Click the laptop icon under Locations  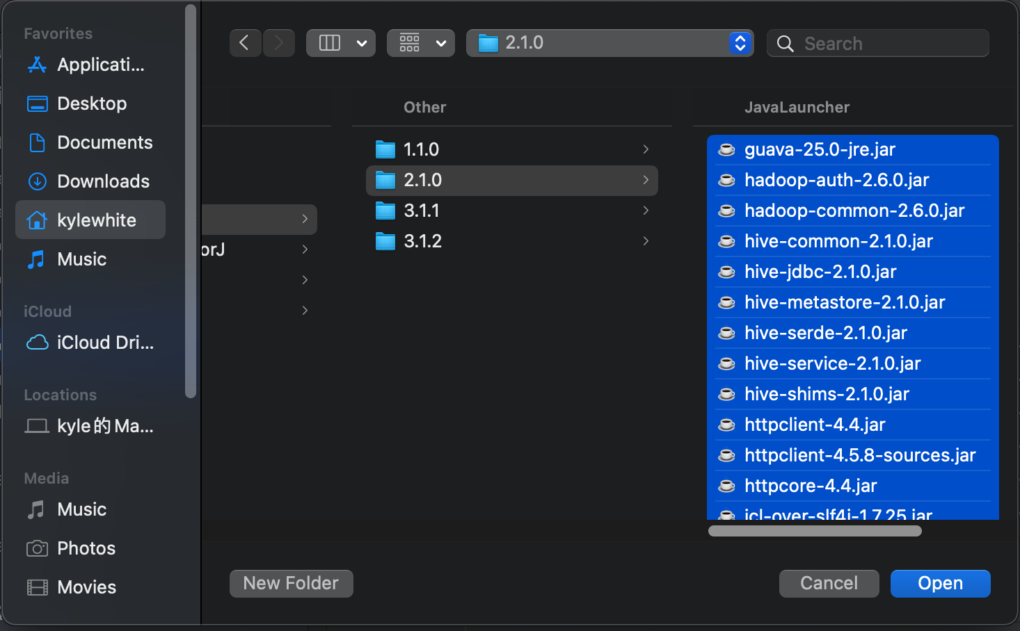click(37, 426)
